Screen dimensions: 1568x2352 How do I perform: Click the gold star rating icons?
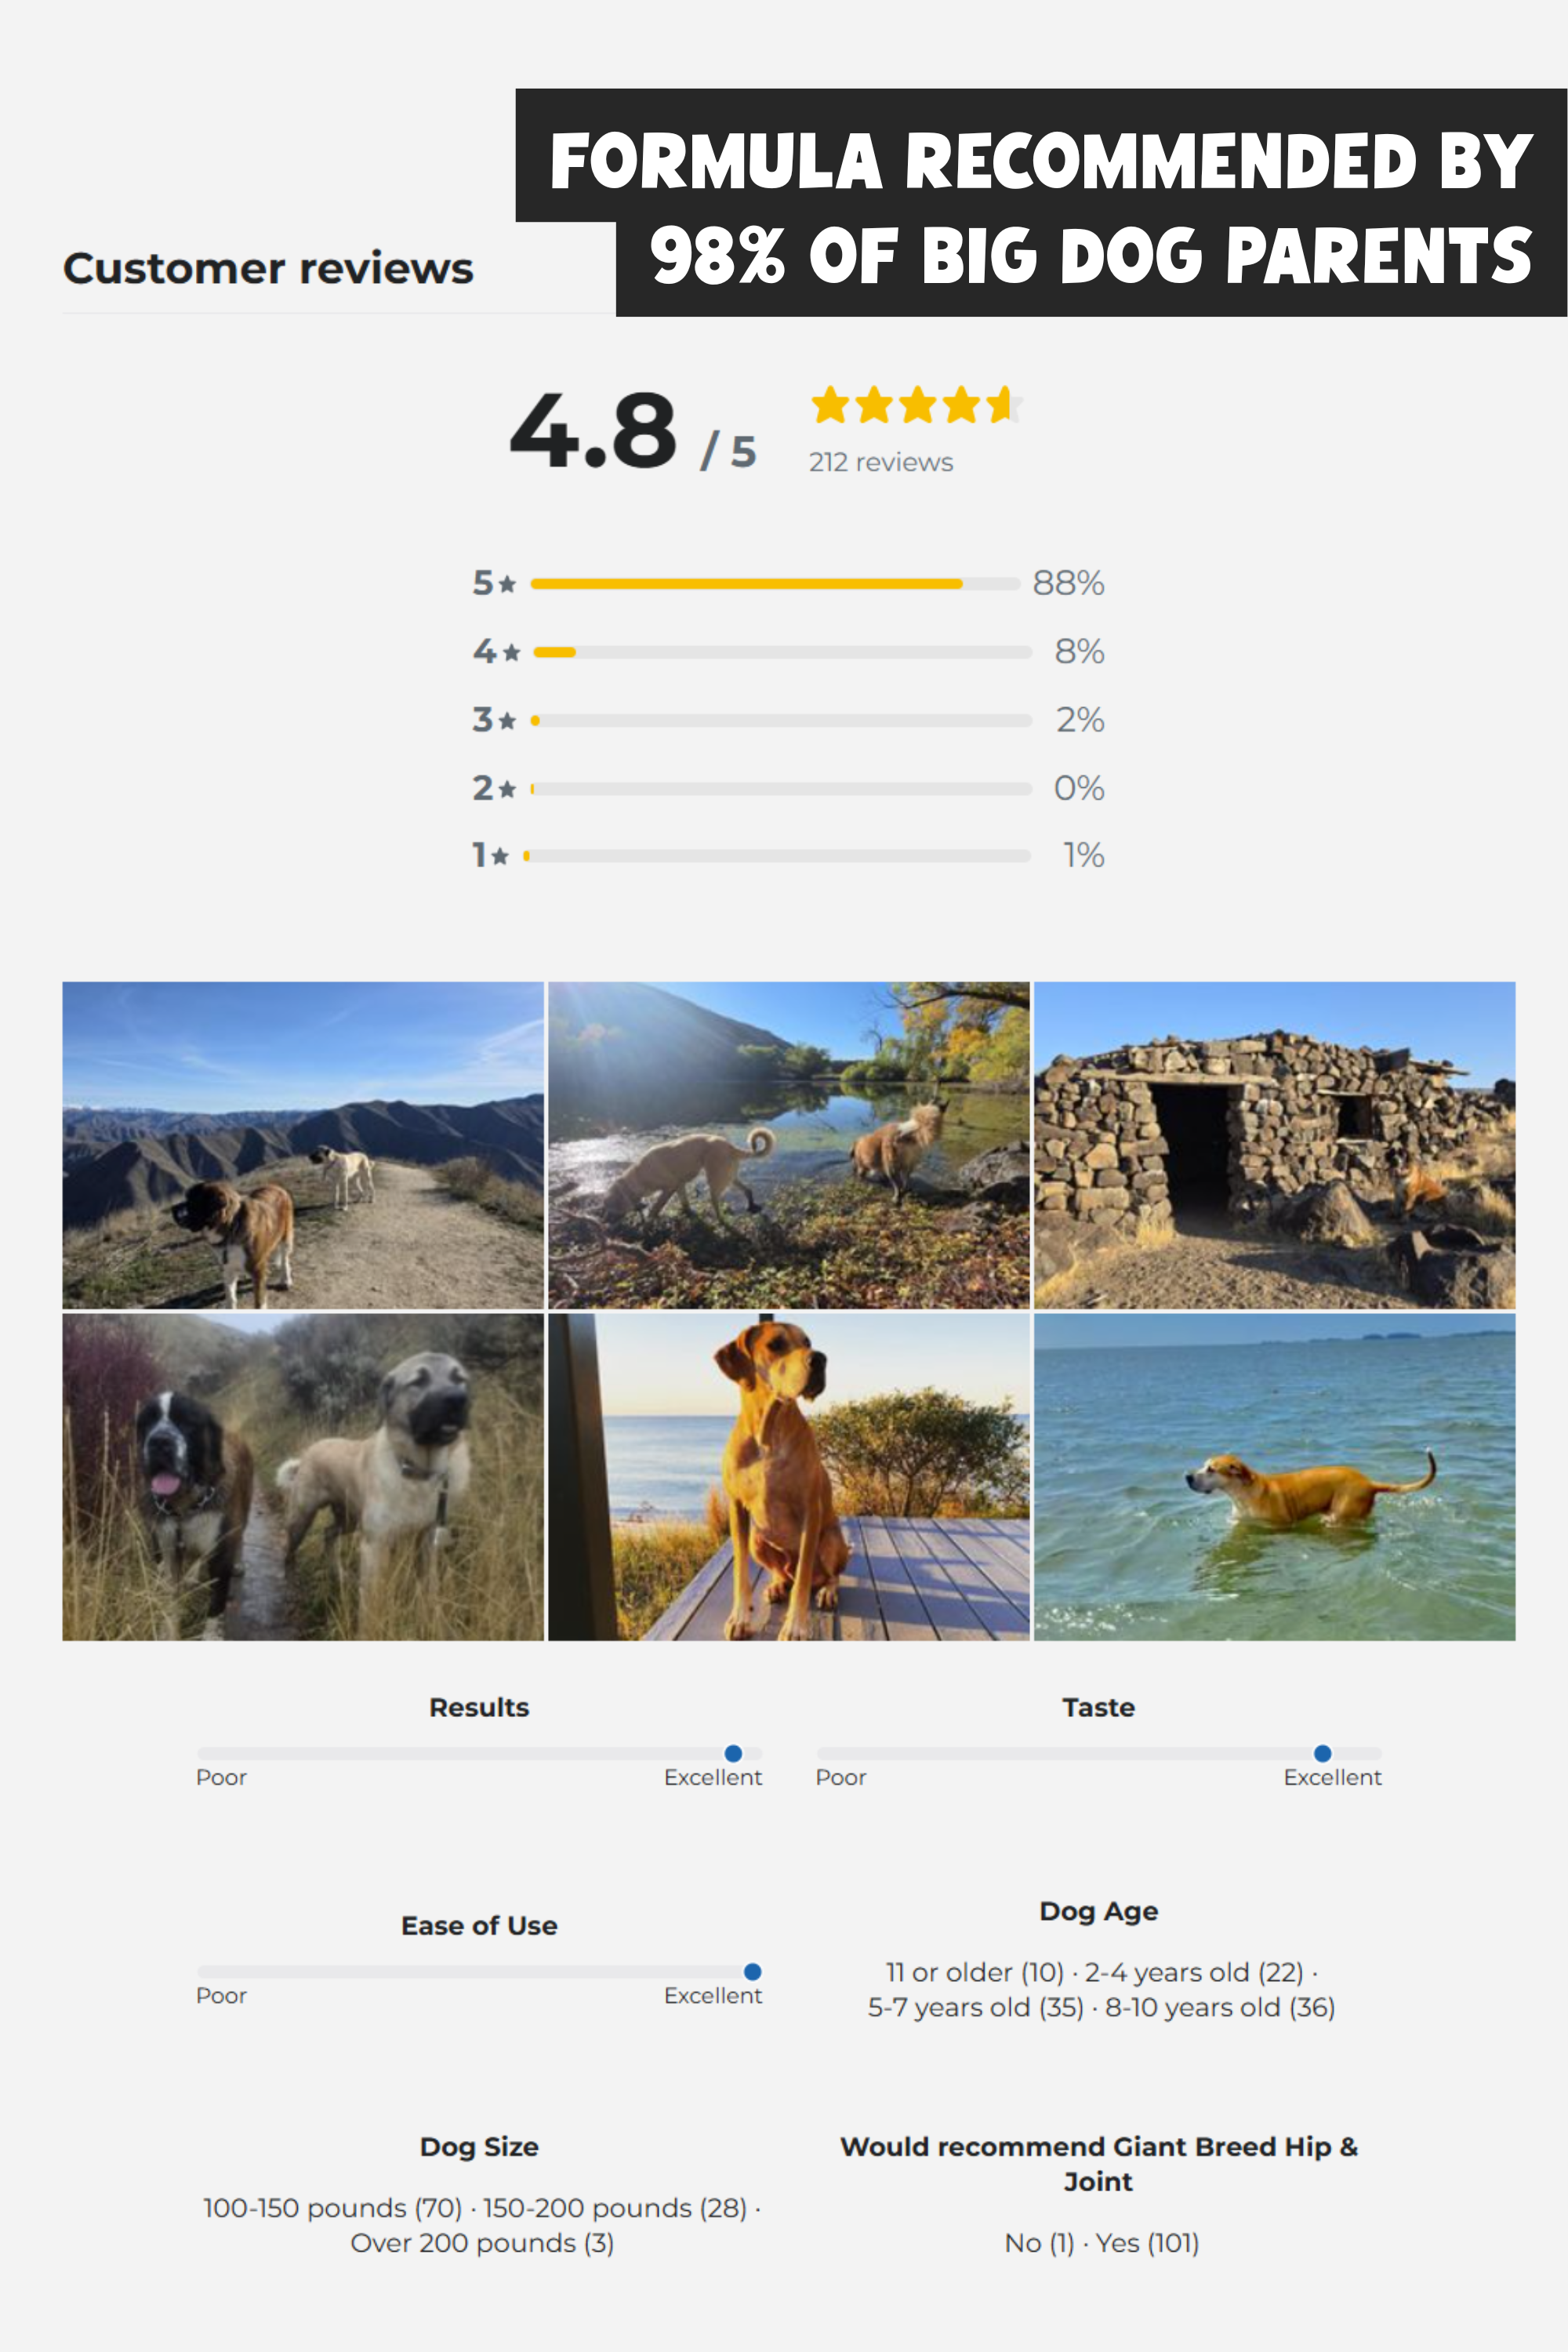click(917, 405)
